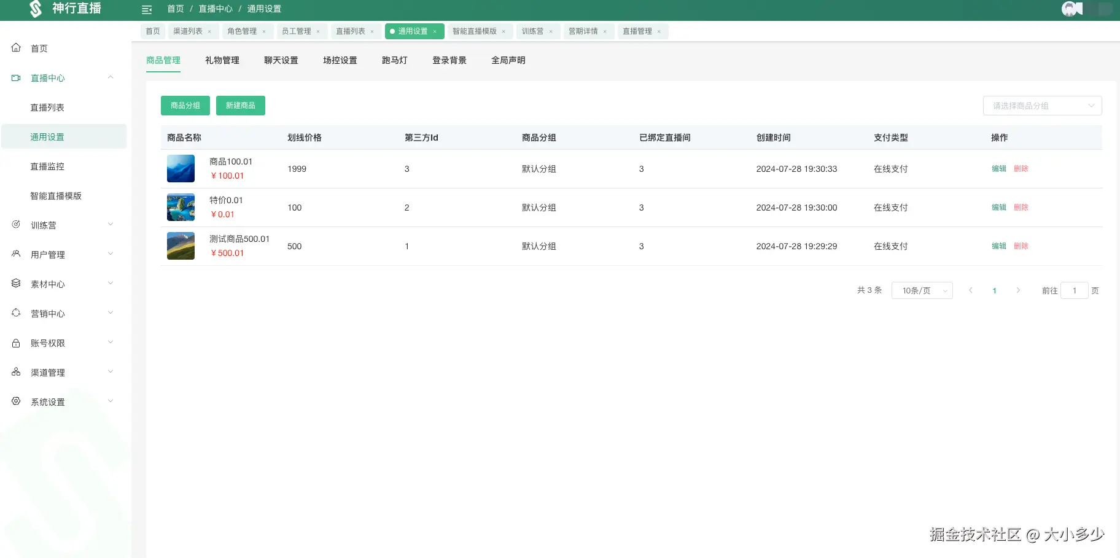
Task: Expand the 素材中心 sidebar menu
Action: 111,284
